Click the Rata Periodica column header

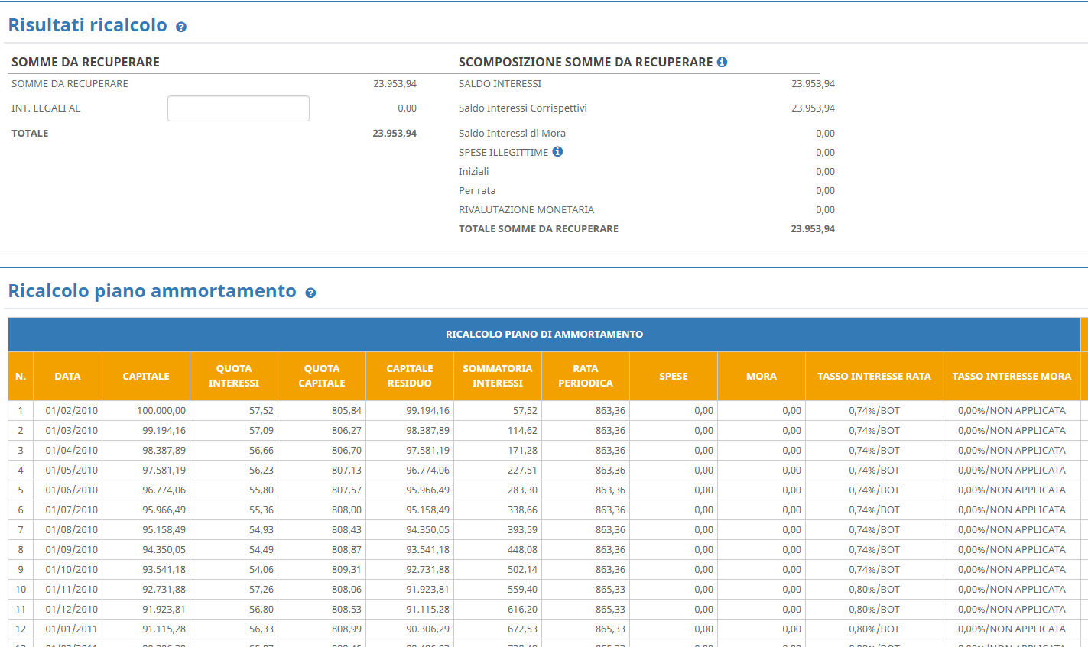(x=585, y=376)
